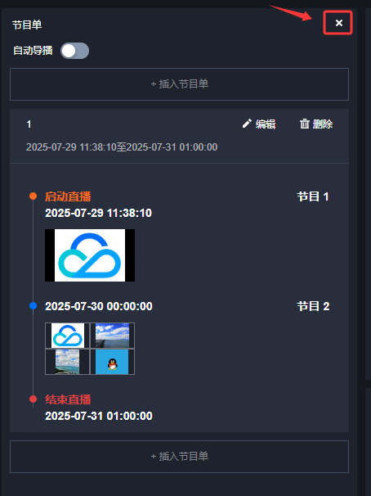Click the pencil edit icon
The image size is (371, 496).
point(247,124)
